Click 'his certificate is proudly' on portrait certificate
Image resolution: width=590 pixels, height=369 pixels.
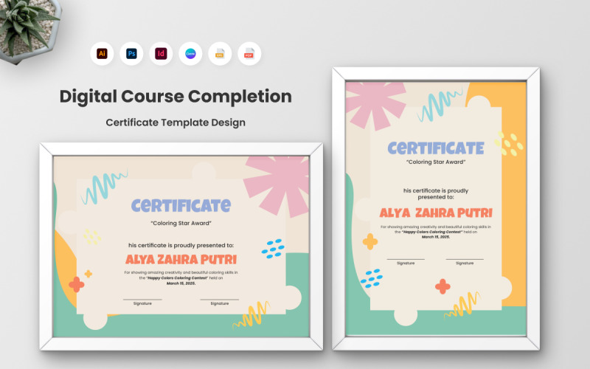(x=436, y=190)
